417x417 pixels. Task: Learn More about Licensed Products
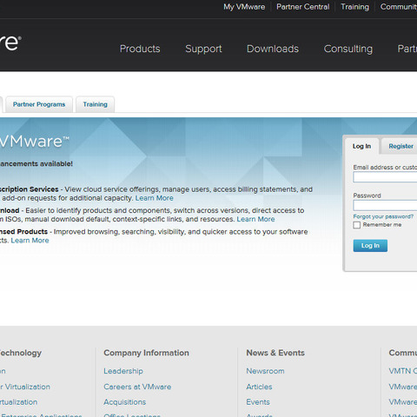click(30, 241)
